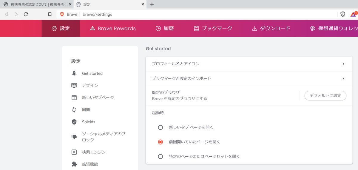
Task: Select 拡張機能 in settings sidebar
Action: (x=90, y=164)
